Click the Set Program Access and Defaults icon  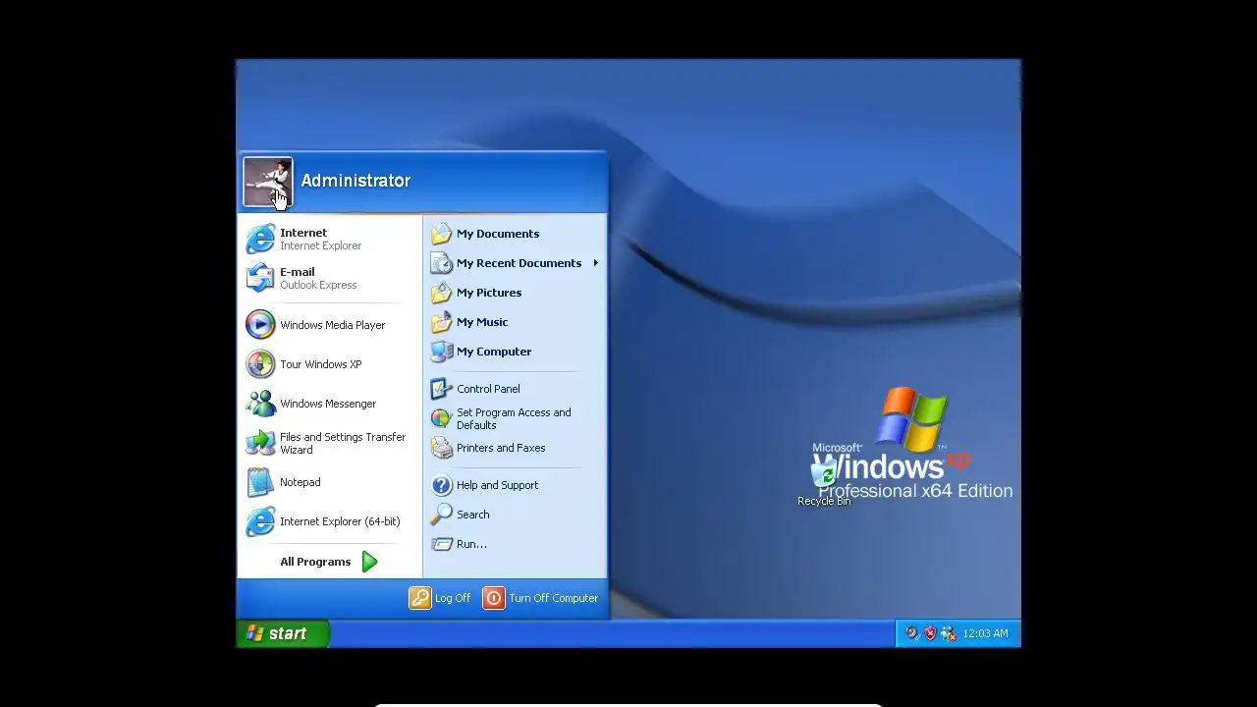[441, 418]
